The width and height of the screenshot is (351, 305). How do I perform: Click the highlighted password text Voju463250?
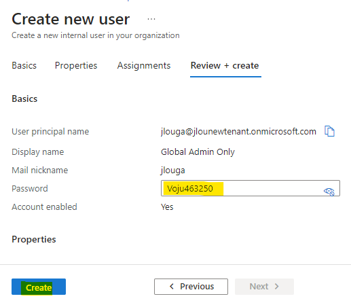190,188
